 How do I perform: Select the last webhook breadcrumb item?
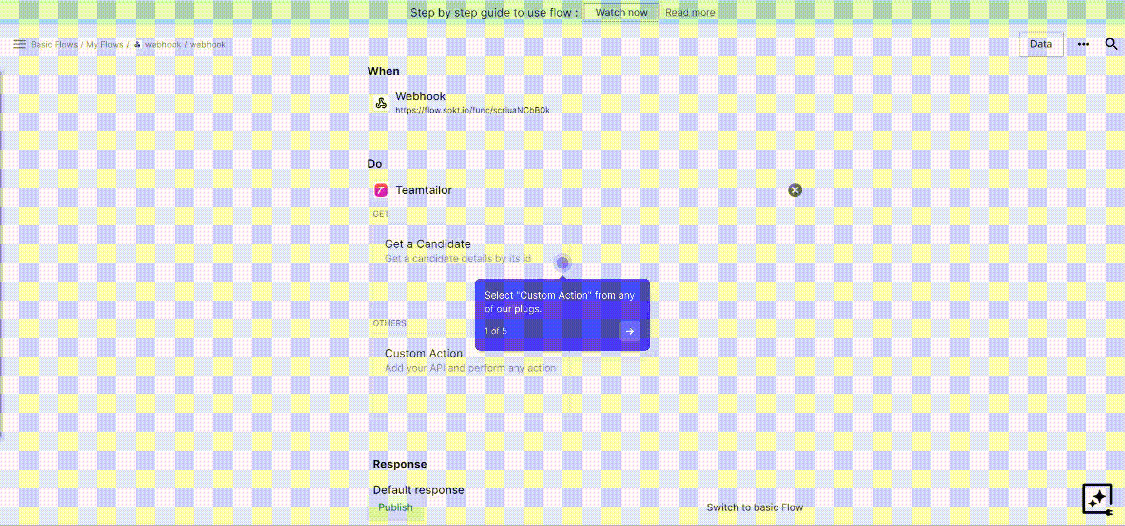208,44
